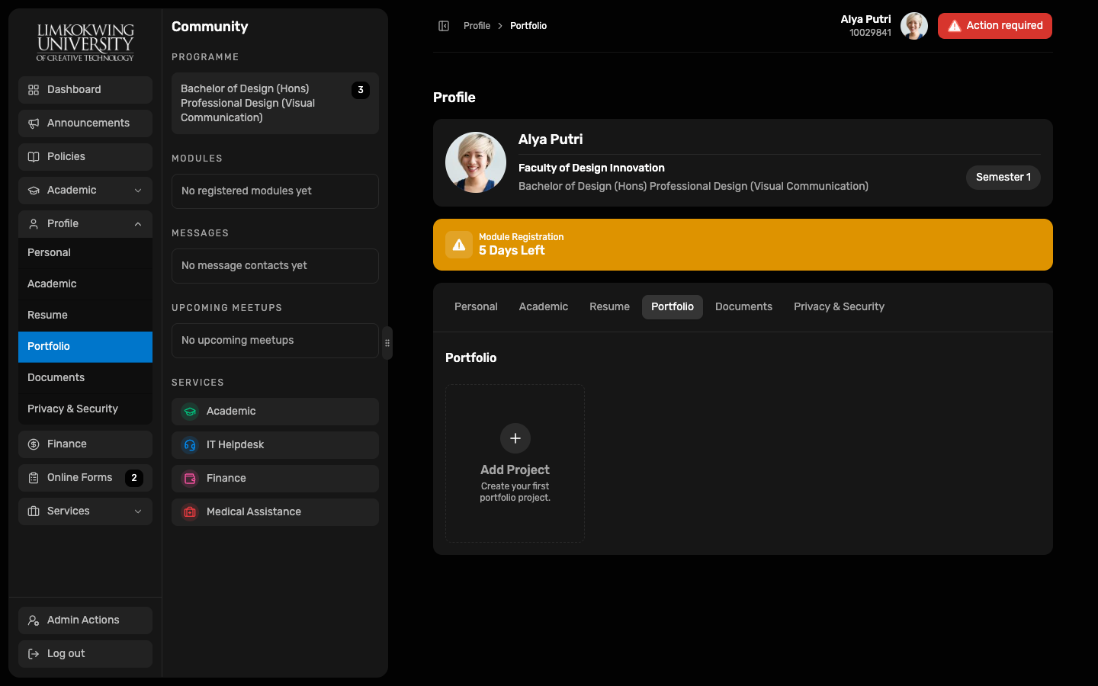Open the Resume tab

coord(609,307)
